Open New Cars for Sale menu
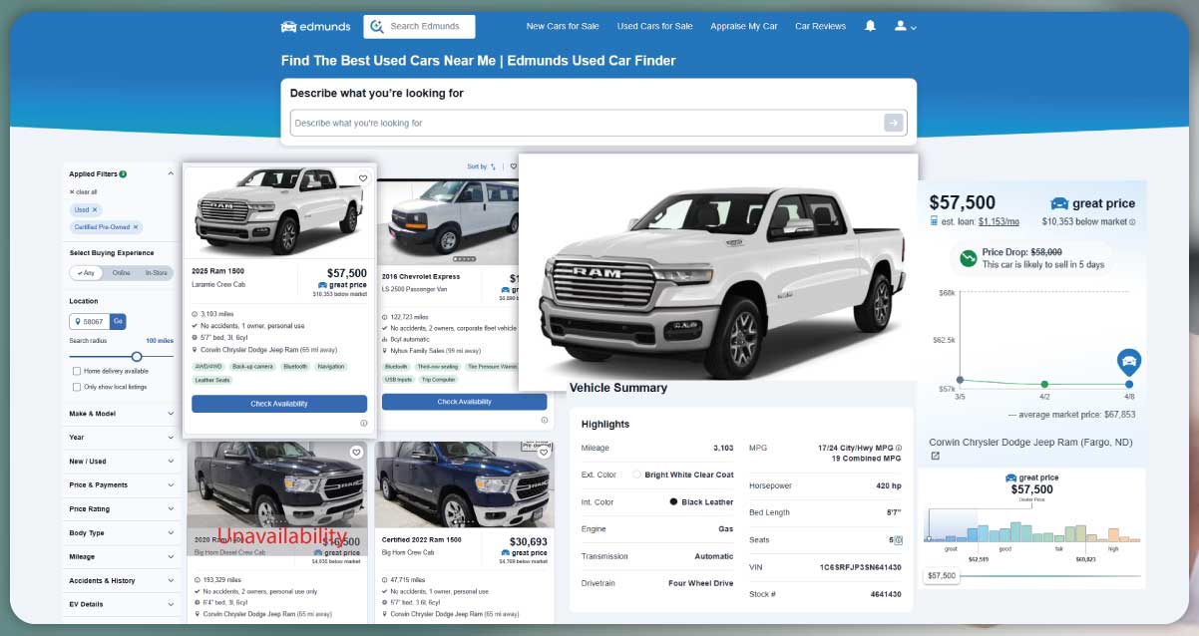This screenshot has width=1199, height=636. point(563,27)
